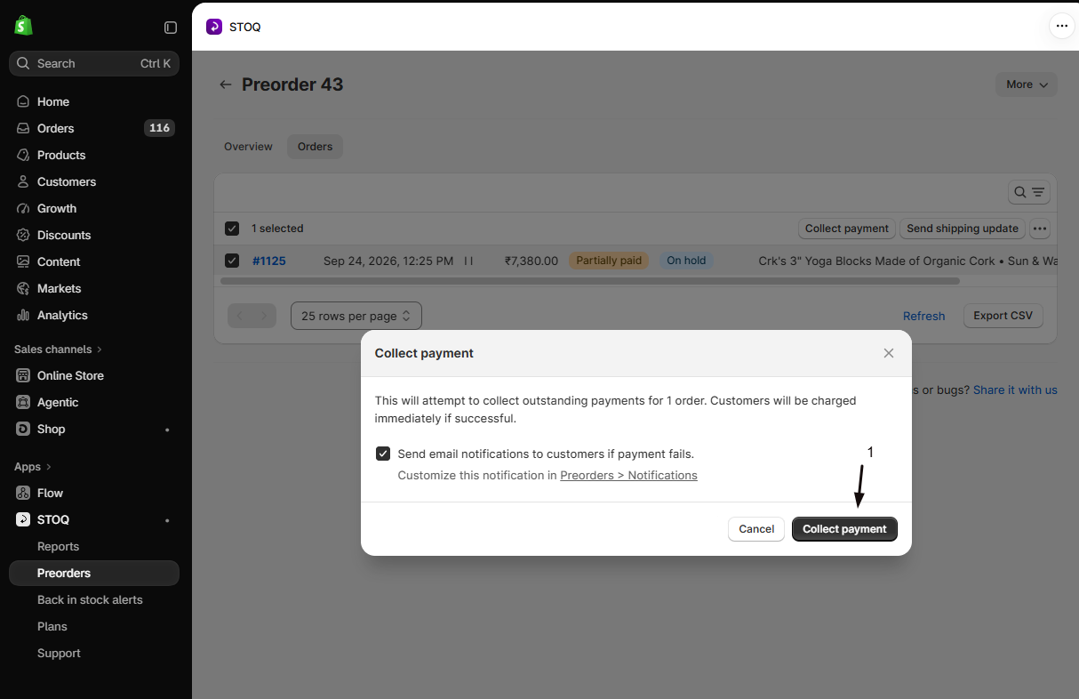Click the Content icon in the sidebar
This screenshot has width=1079, height=699.
click(23, 261)
